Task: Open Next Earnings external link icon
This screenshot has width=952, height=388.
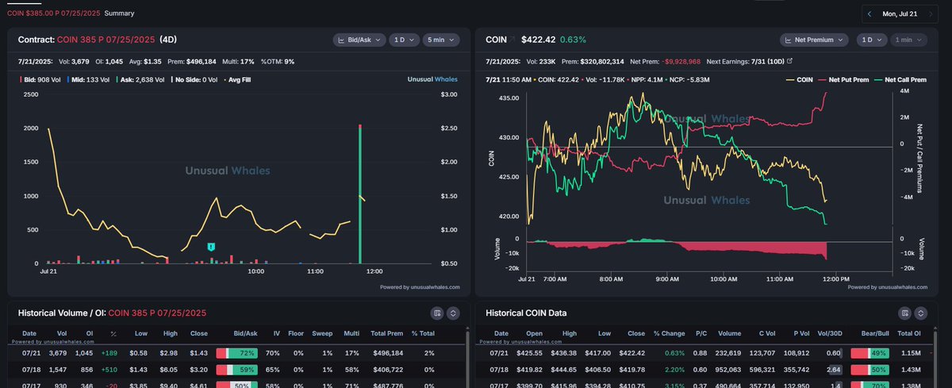Action: coord(789,61)
